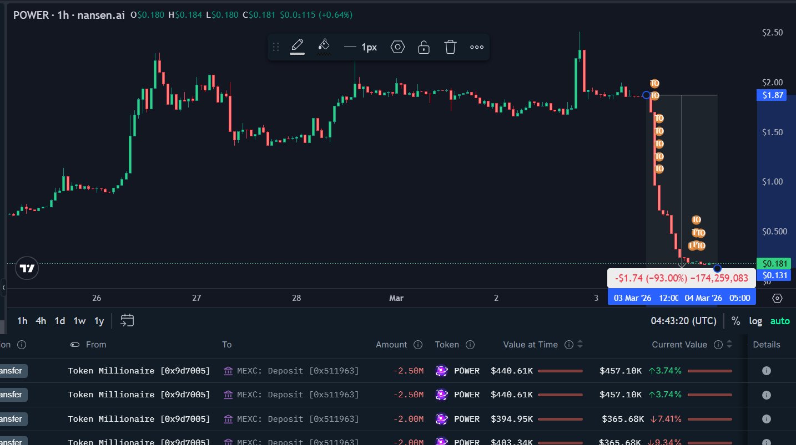796x445 pixels.
Task: Open details info icon for the $394.95K row
Action: click(x=767, y=418)
